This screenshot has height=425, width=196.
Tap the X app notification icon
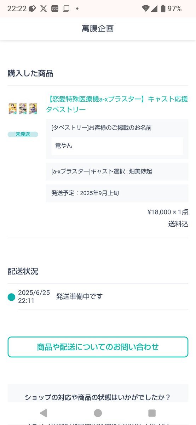coord(44,8)
